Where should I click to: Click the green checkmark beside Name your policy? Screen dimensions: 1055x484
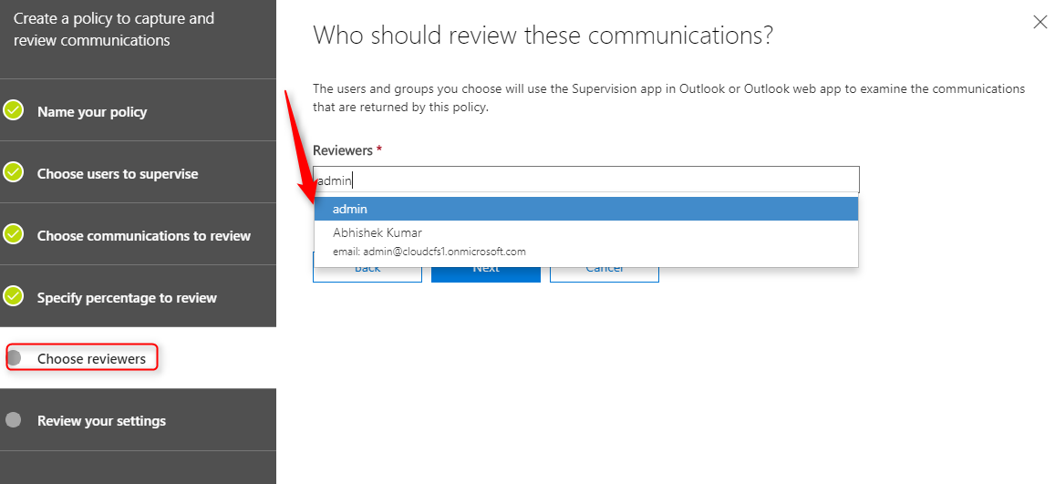click(x=14, y=110)
